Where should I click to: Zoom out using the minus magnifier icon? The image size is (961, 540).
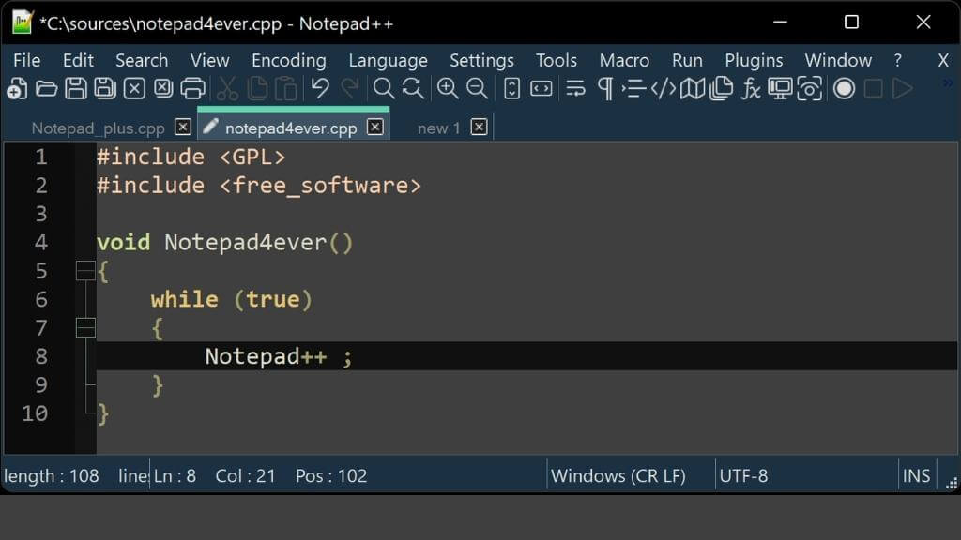pyautogui.click(x=477, y=89)
